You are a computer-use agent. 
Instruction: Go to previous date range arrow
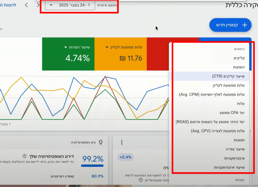pyautogui.click(x=38, y=5)
